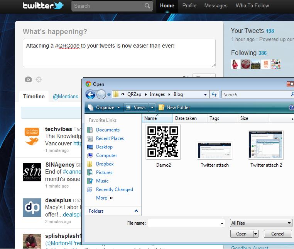Open the Organize dropdown menu

click(104, 107)
